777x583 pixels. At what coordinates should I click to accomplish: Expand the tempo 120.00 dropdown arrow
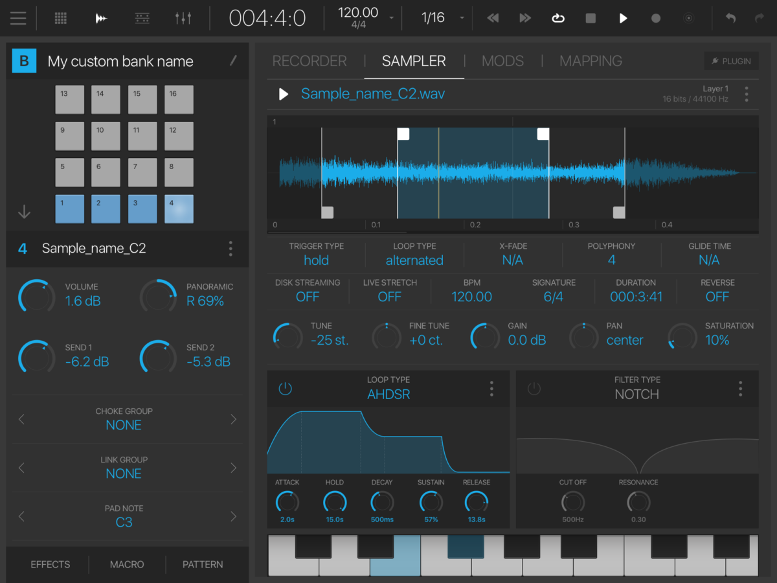tap(391, 18)
